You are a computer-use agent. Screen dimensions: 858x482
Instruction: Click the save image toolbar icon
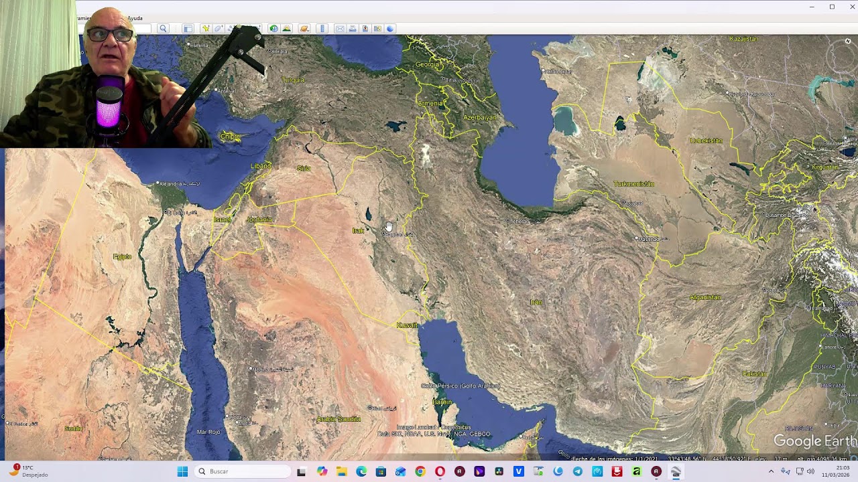pos(365,28)
